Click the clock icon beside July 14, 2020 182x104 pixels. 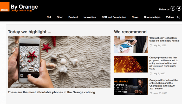(x=151, y=45)
